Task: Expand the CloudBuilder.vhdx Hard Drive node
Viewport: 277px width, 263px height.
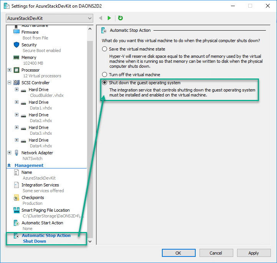Action: tap(16, 89)
